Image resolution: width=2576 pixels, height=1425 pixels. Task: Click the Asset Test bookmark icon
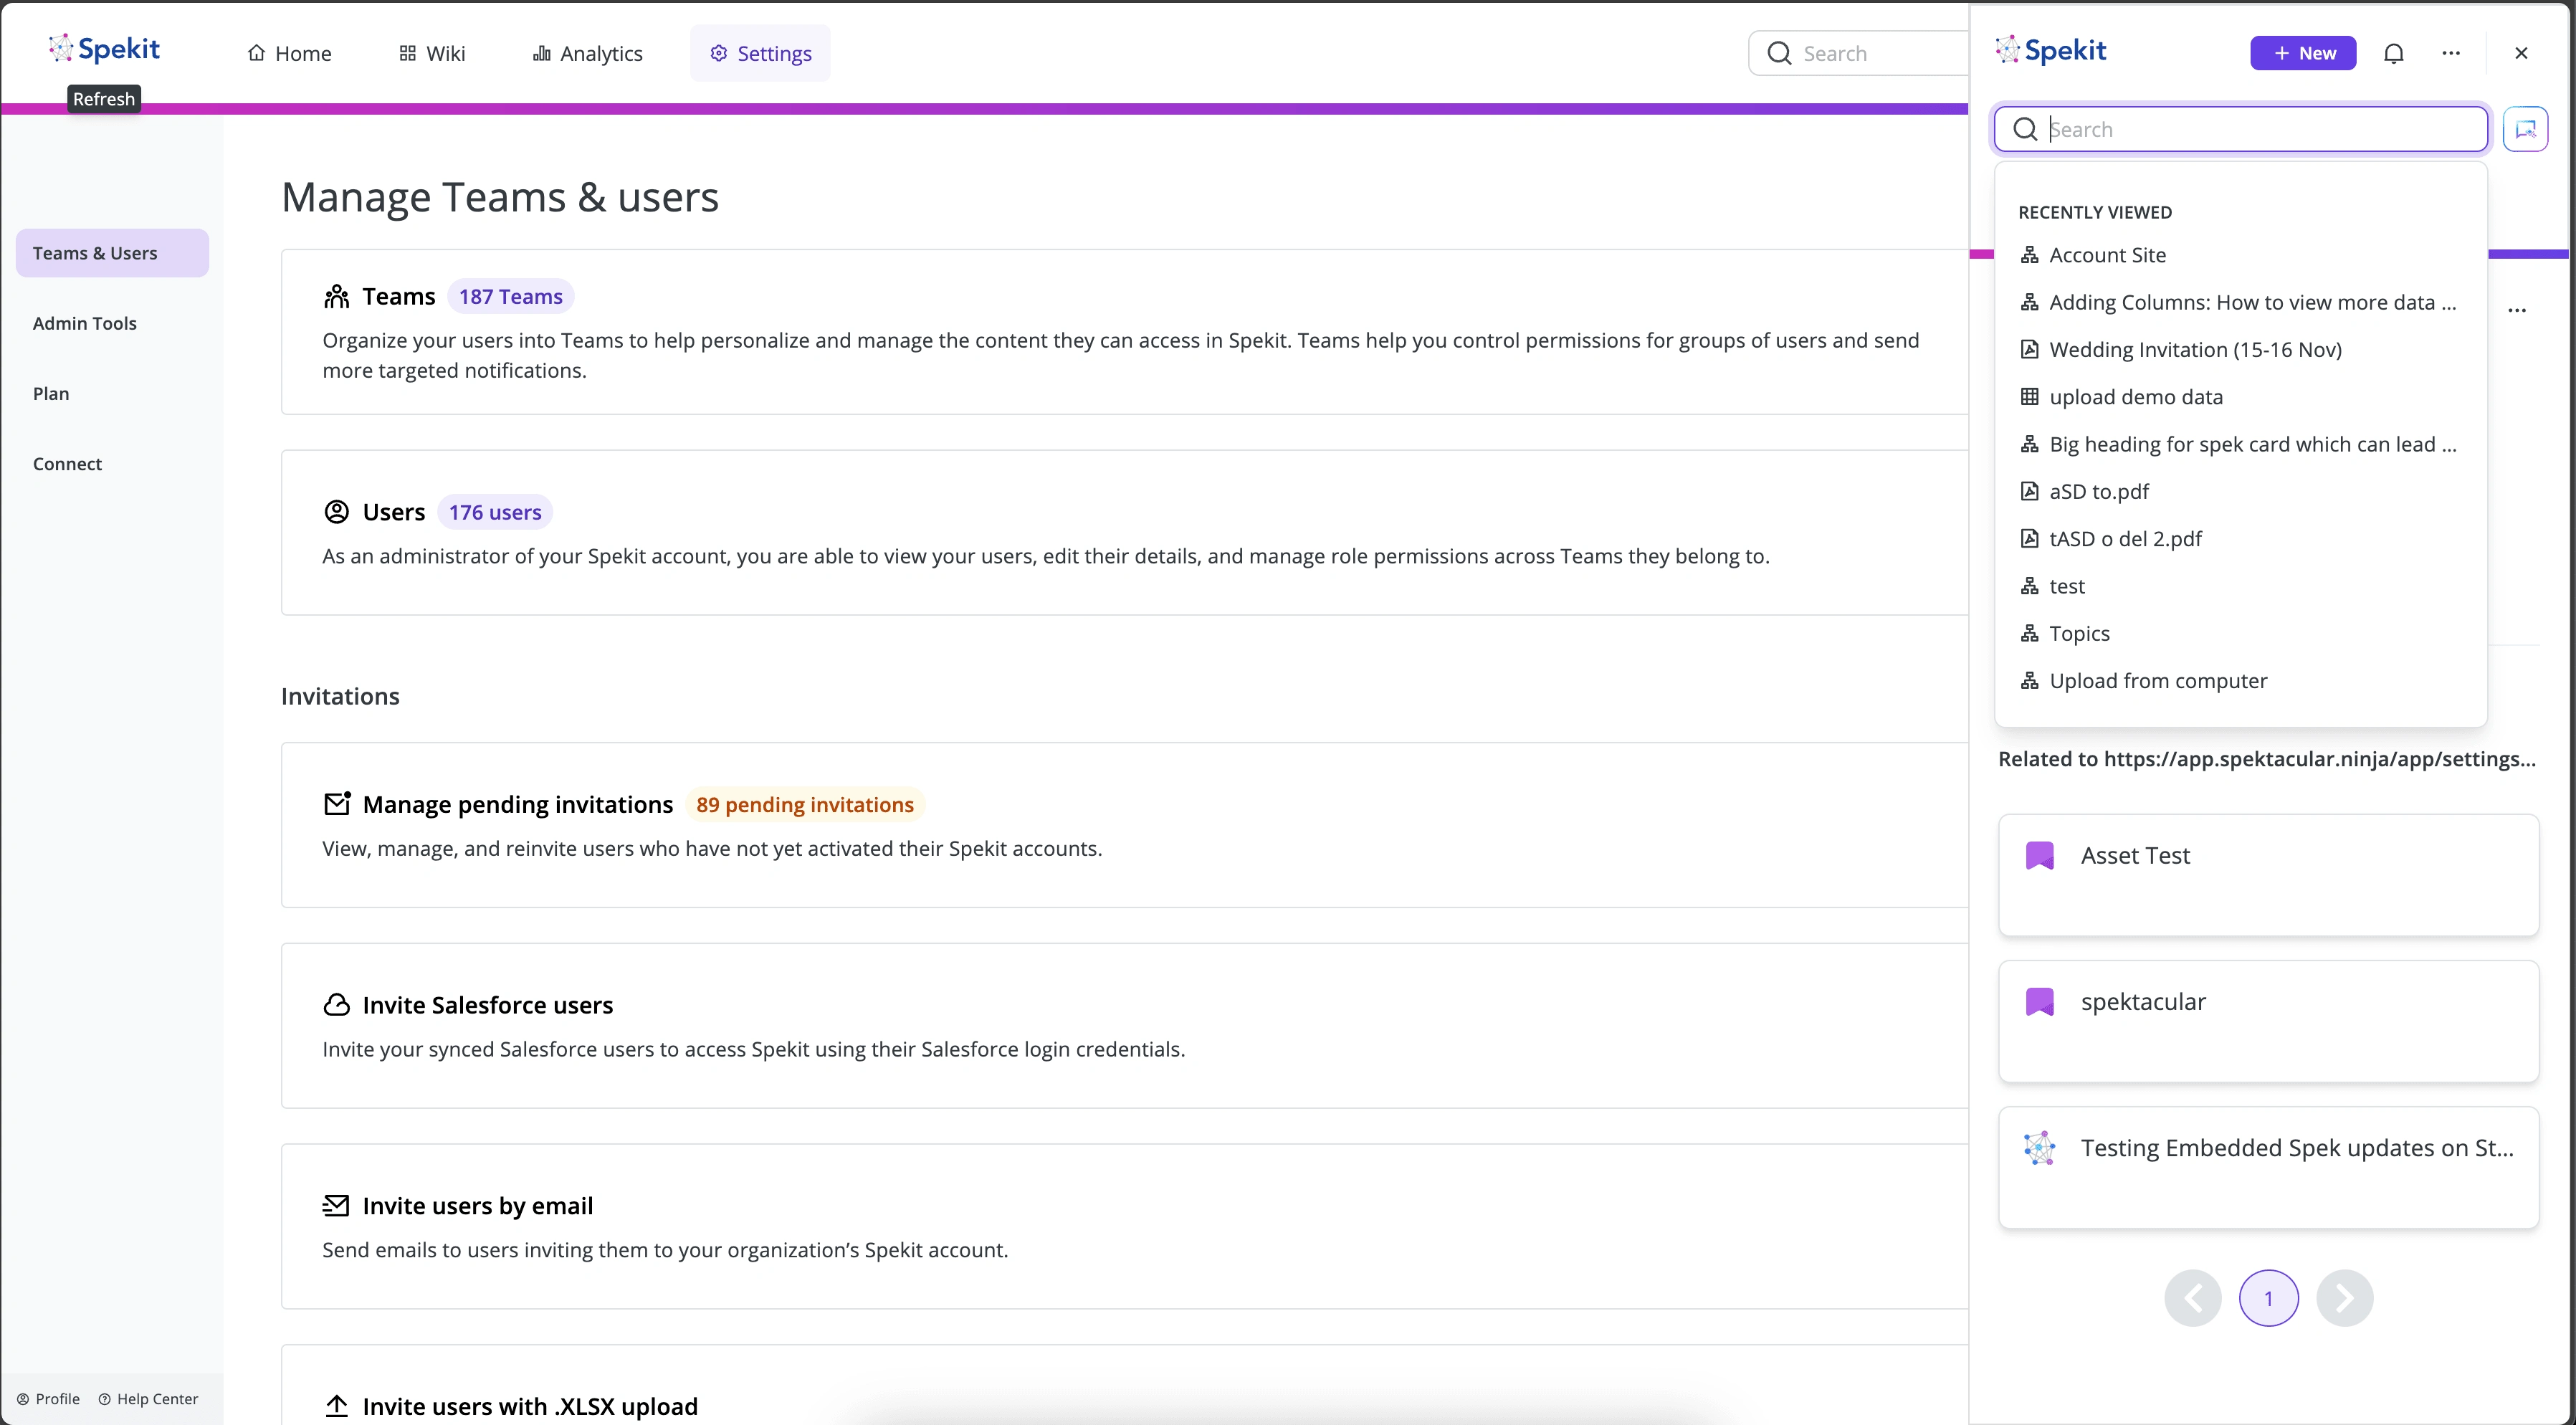coord(2039,855)
